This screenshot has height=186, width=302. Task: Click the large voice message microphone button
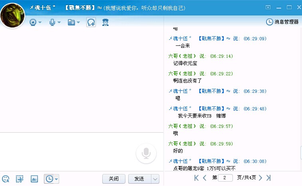[146, 153]
